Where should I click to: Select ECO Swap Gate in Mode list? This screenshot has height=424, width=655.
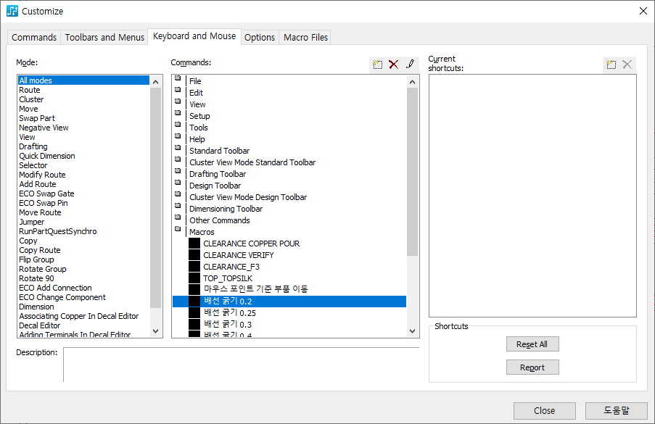click(x=46, y=194)
